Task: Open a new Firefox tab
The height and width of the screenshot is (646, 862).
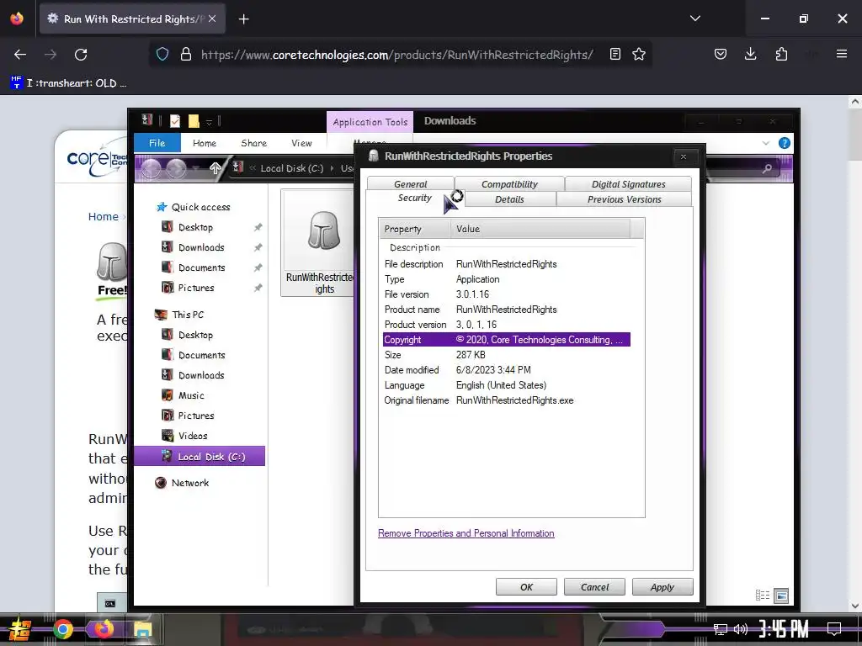Action: (243, 19)
